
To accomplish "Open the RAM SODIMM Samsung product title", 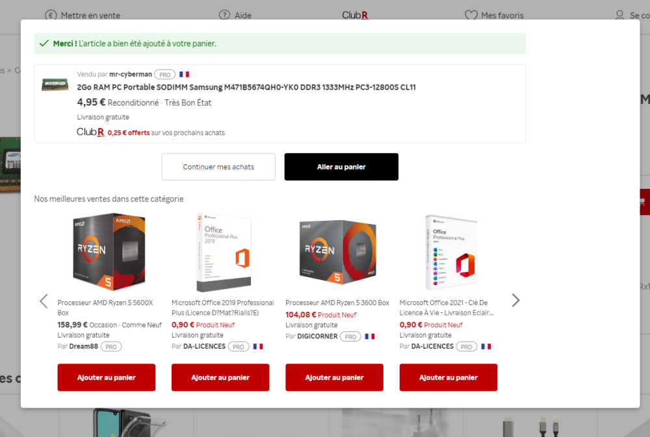I will (x=246, y=88).
